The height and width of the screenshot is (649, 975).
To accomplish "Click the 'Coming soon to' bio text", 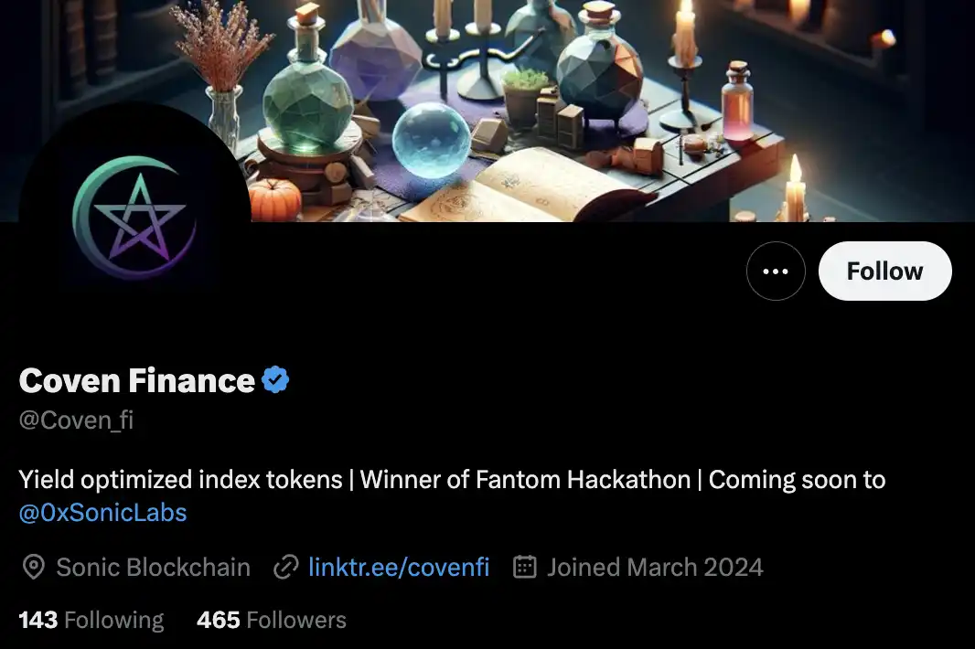I will tap(798, 480).
